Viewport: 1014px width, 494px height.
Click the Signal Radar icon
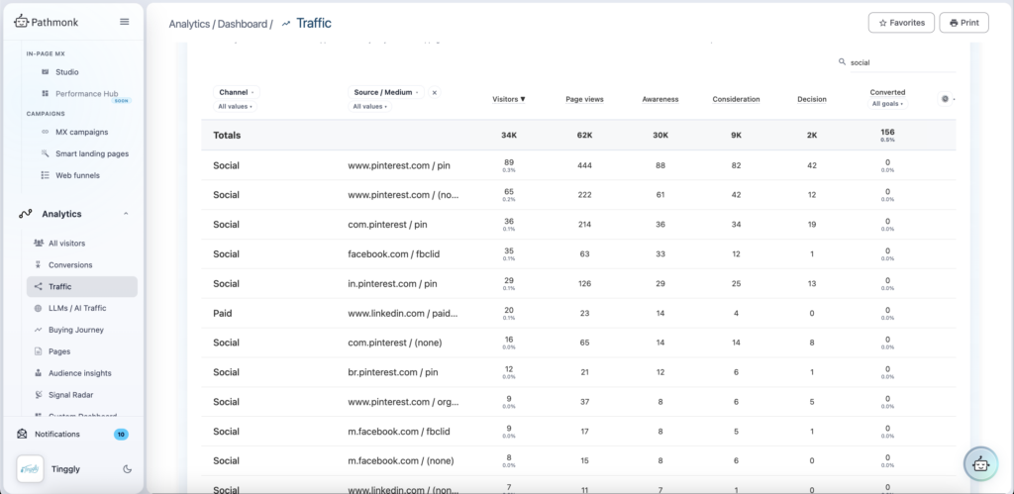pyautogui.click(x=39, y=394)
